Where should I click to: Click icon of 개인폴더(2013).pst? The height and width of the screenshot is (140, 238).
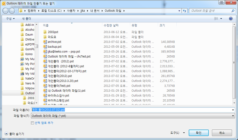click(45, 76)
